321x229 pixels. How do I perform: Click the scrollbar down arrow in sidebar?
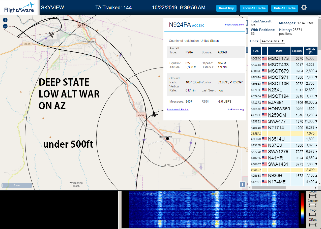[x=319, y=183]
